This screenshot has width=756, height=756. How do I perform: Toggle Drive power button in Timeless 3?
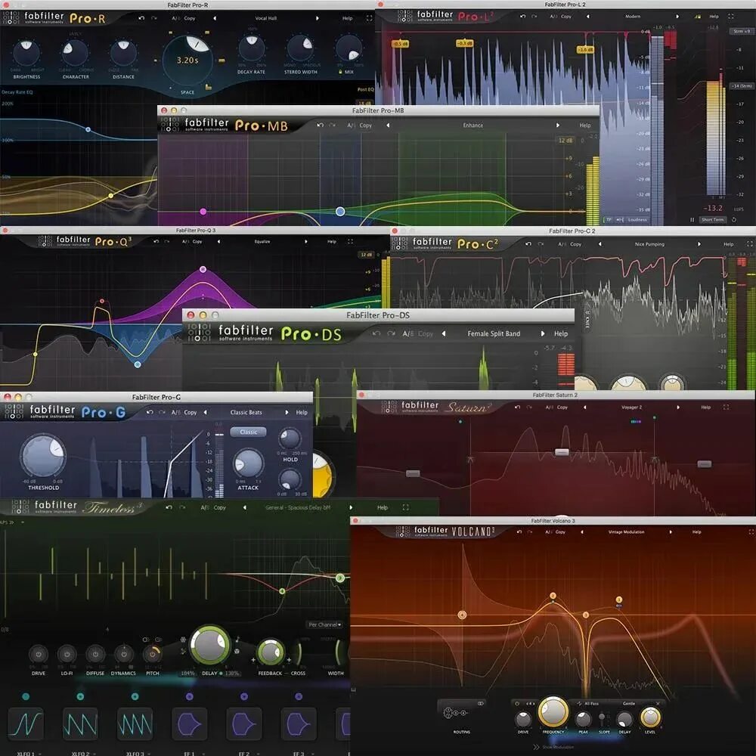click(39, 655)
